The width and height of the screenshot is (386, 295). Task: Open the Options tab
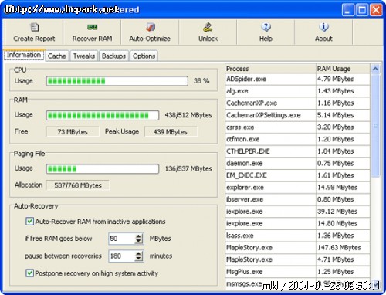point(144,56)
